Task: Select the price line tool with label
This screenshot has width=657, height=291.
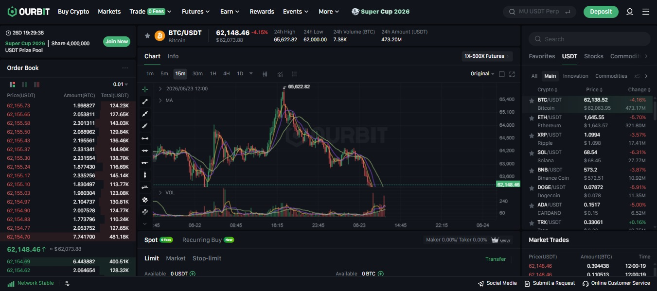Action: 145,187
